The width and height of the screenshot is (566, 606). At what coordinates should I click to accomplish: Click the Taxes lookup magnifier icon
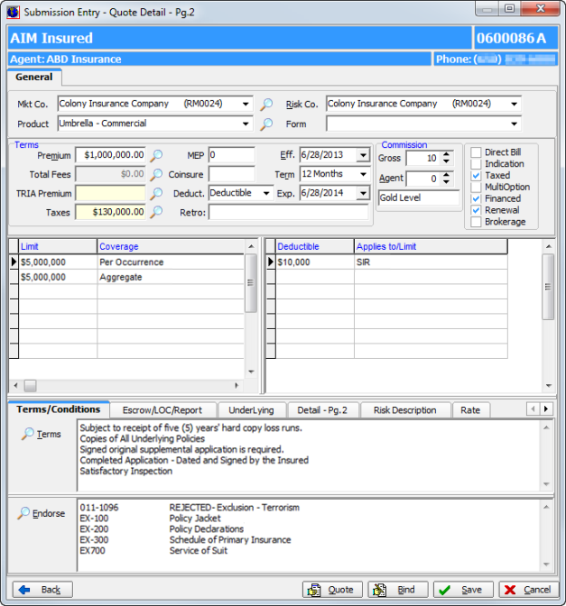pyautogui.click(x=156, y=213)
